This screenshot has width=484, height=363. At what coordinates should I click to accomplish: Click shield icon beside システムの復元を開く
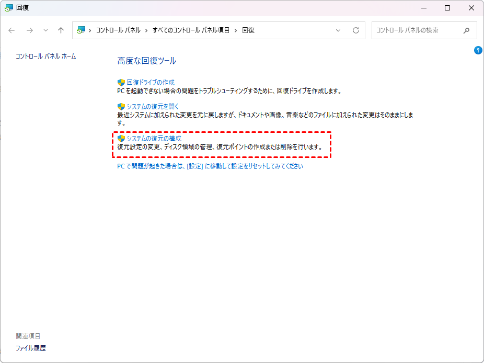121,107
